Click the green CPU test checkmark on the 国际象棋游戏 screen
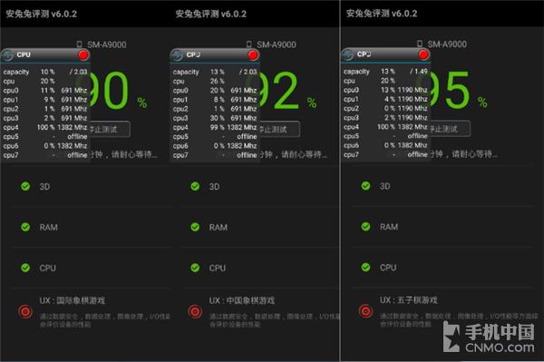 [x=25, y=268]
